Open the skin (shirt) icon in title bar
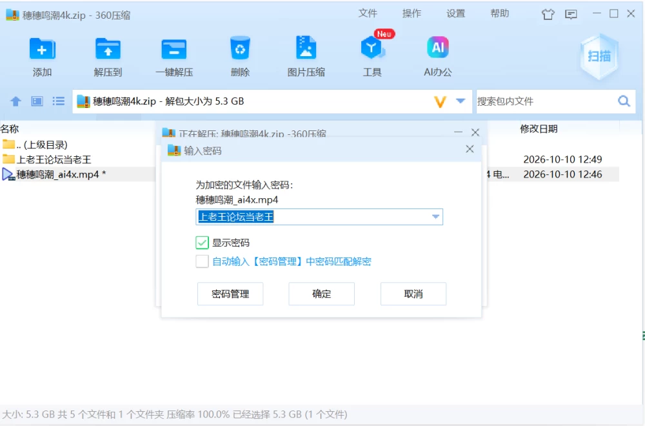The width and height of the screenshot is (645, 426). tap(548, 14)
